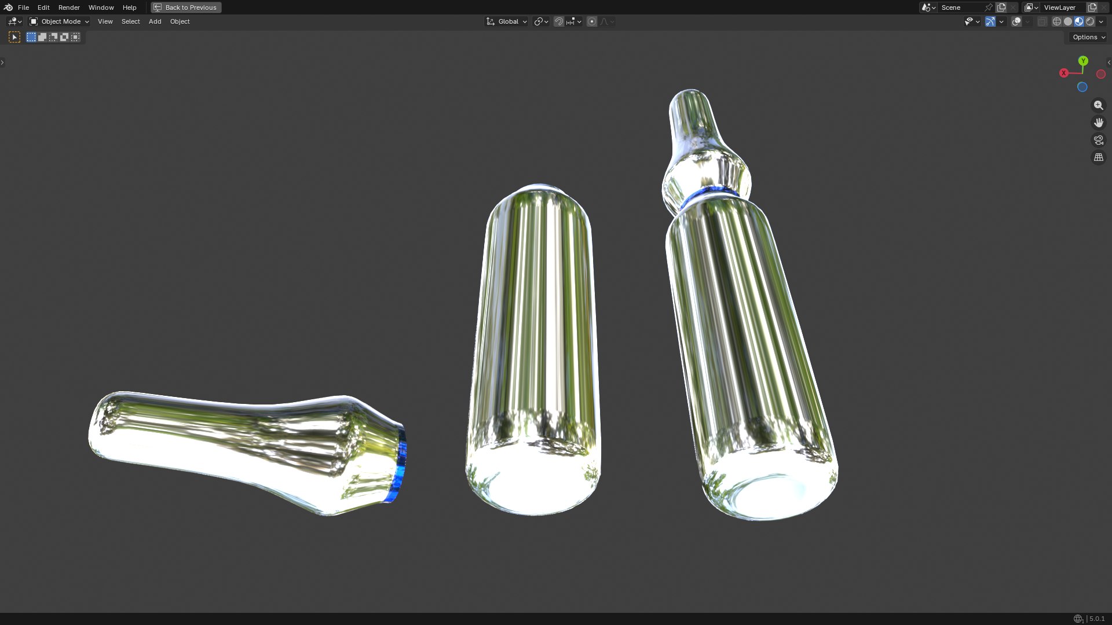Open the editor type selector dropdown
Viewport: 1112px width, 625px height.
pyautogui.click(x=14, y=21)
